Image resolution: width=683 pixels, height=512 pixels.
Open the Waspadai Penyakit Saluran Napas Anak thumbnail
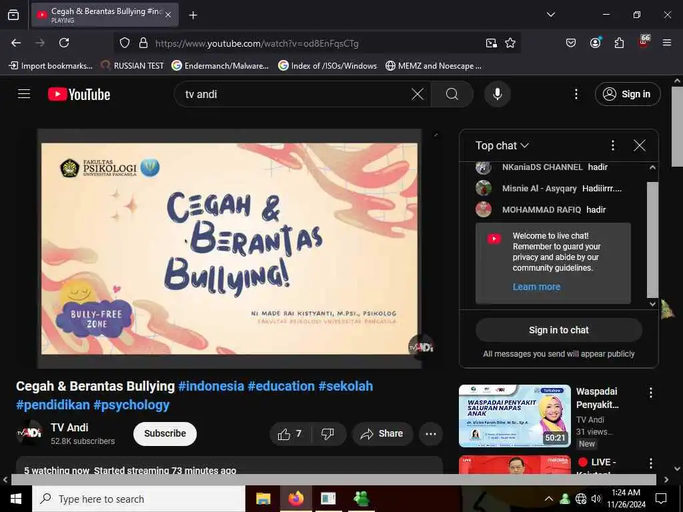[x=514, y=416]
